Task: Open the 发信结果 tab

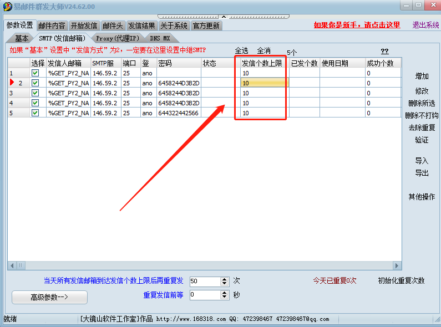Action: (x=142, y=25)
